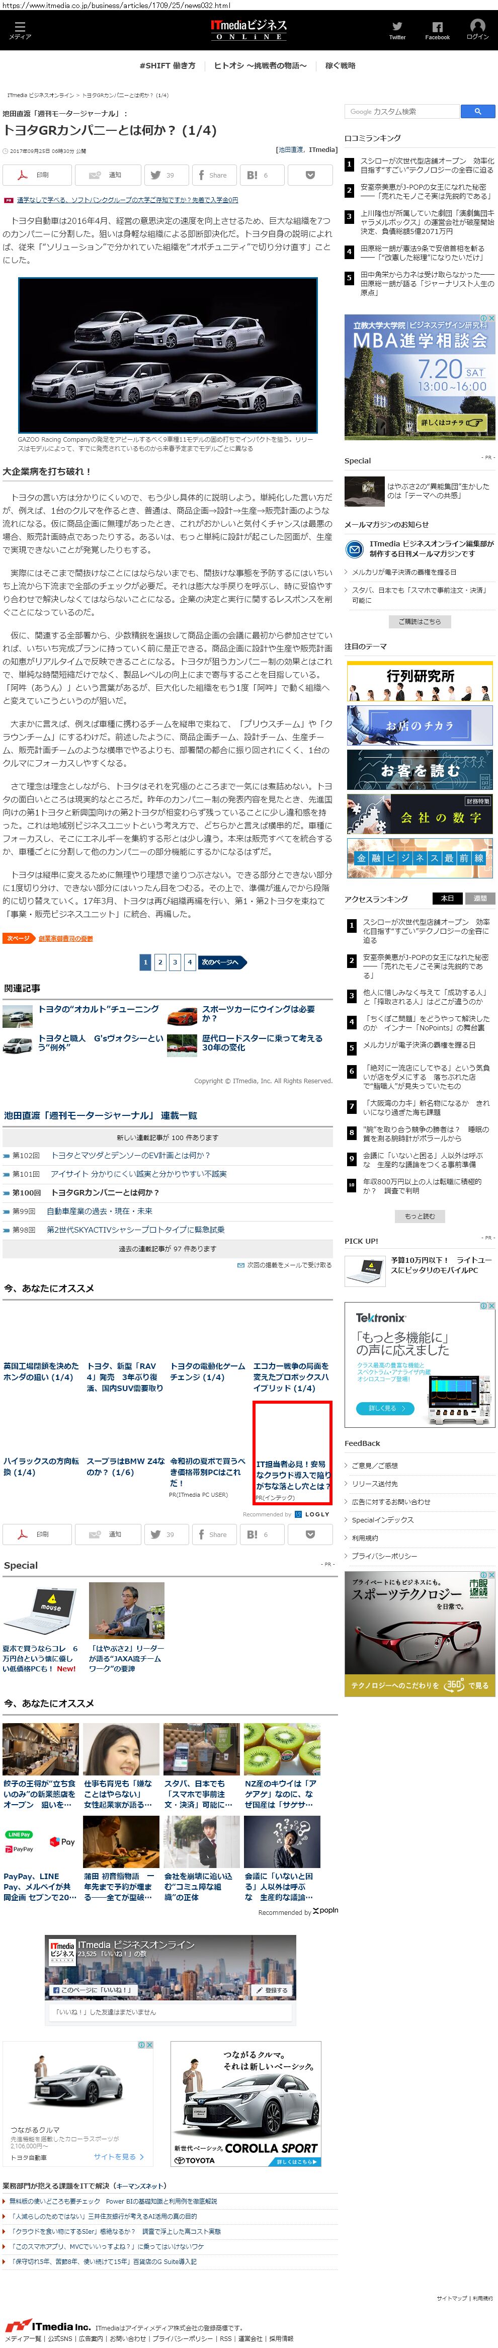Click the ご購読はこちら button

coord(420,621)
